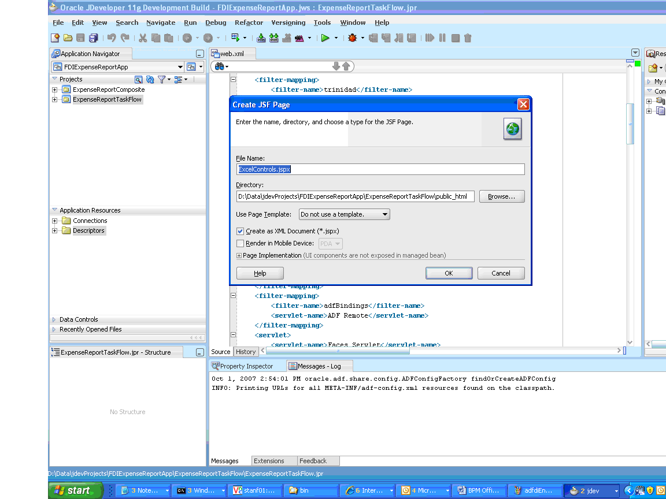Screen dimensions: 666x499
Task: Click the Browse... button
Action: tap(502, 196)
